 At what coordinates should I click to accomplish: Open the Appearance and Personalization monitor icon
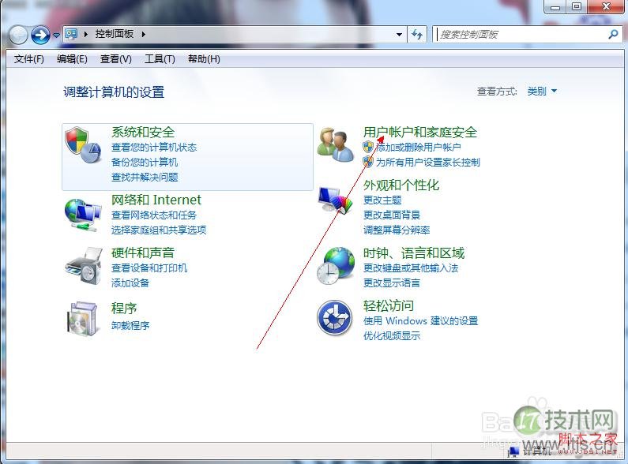click(336, 200)
